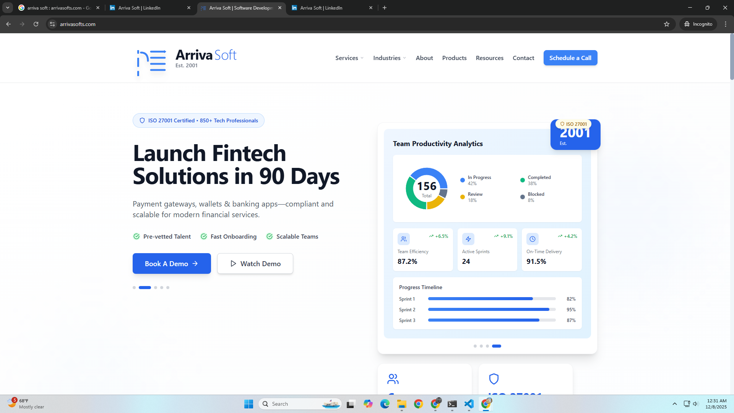Click the Book A Demo button

click(x=171, y=263)
